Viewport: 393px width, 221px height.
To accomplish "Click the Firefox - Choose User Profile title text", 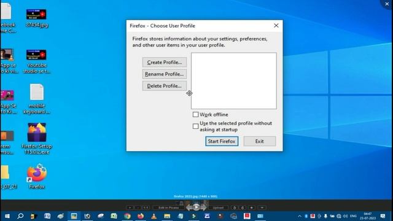I will 162,26.
